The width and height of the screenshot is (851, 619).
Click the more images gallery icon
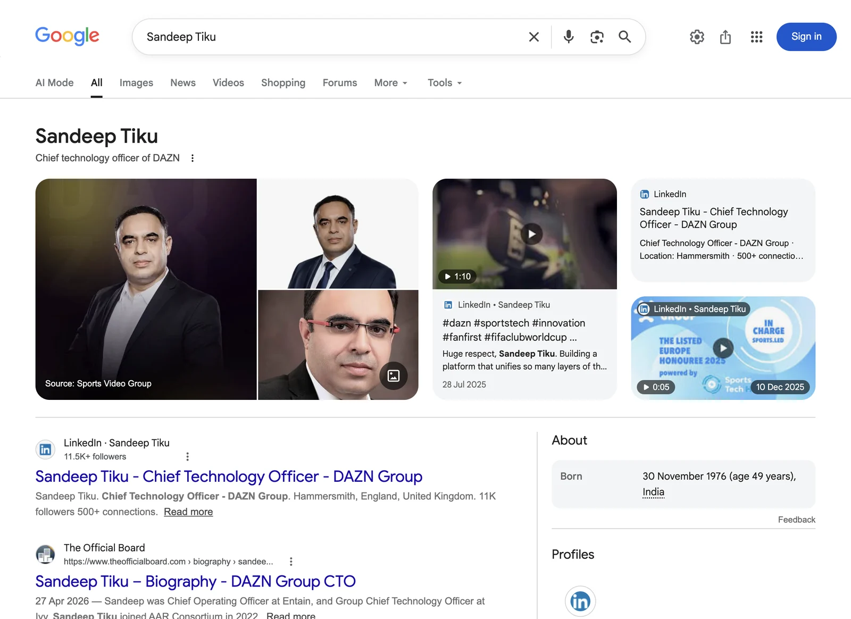394,376
